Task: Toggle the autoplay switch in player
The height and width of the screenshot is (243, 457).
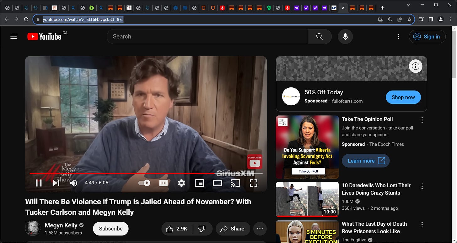Action: pos(144,183)
